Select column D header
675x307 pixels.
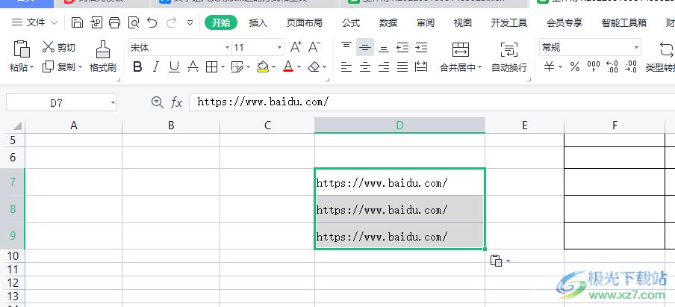(400, 125)
